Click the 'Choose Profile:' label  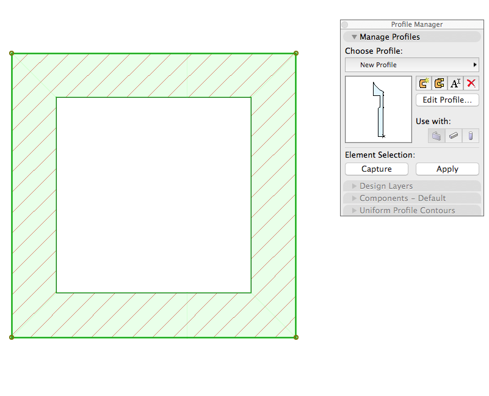(x=374, y=51)
